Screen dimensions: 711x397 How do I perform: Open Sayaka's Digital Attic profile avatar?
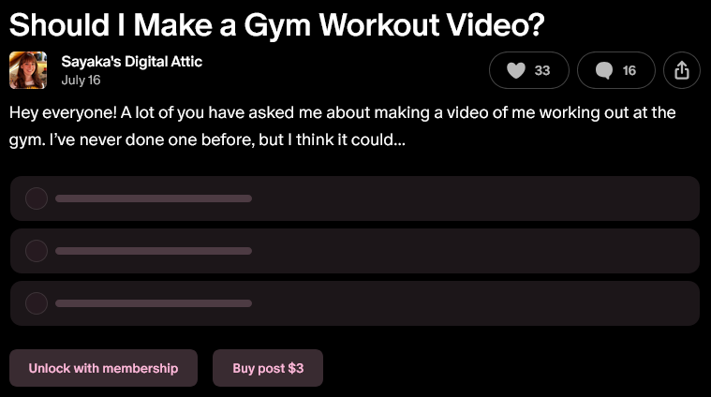coord(28,70)
